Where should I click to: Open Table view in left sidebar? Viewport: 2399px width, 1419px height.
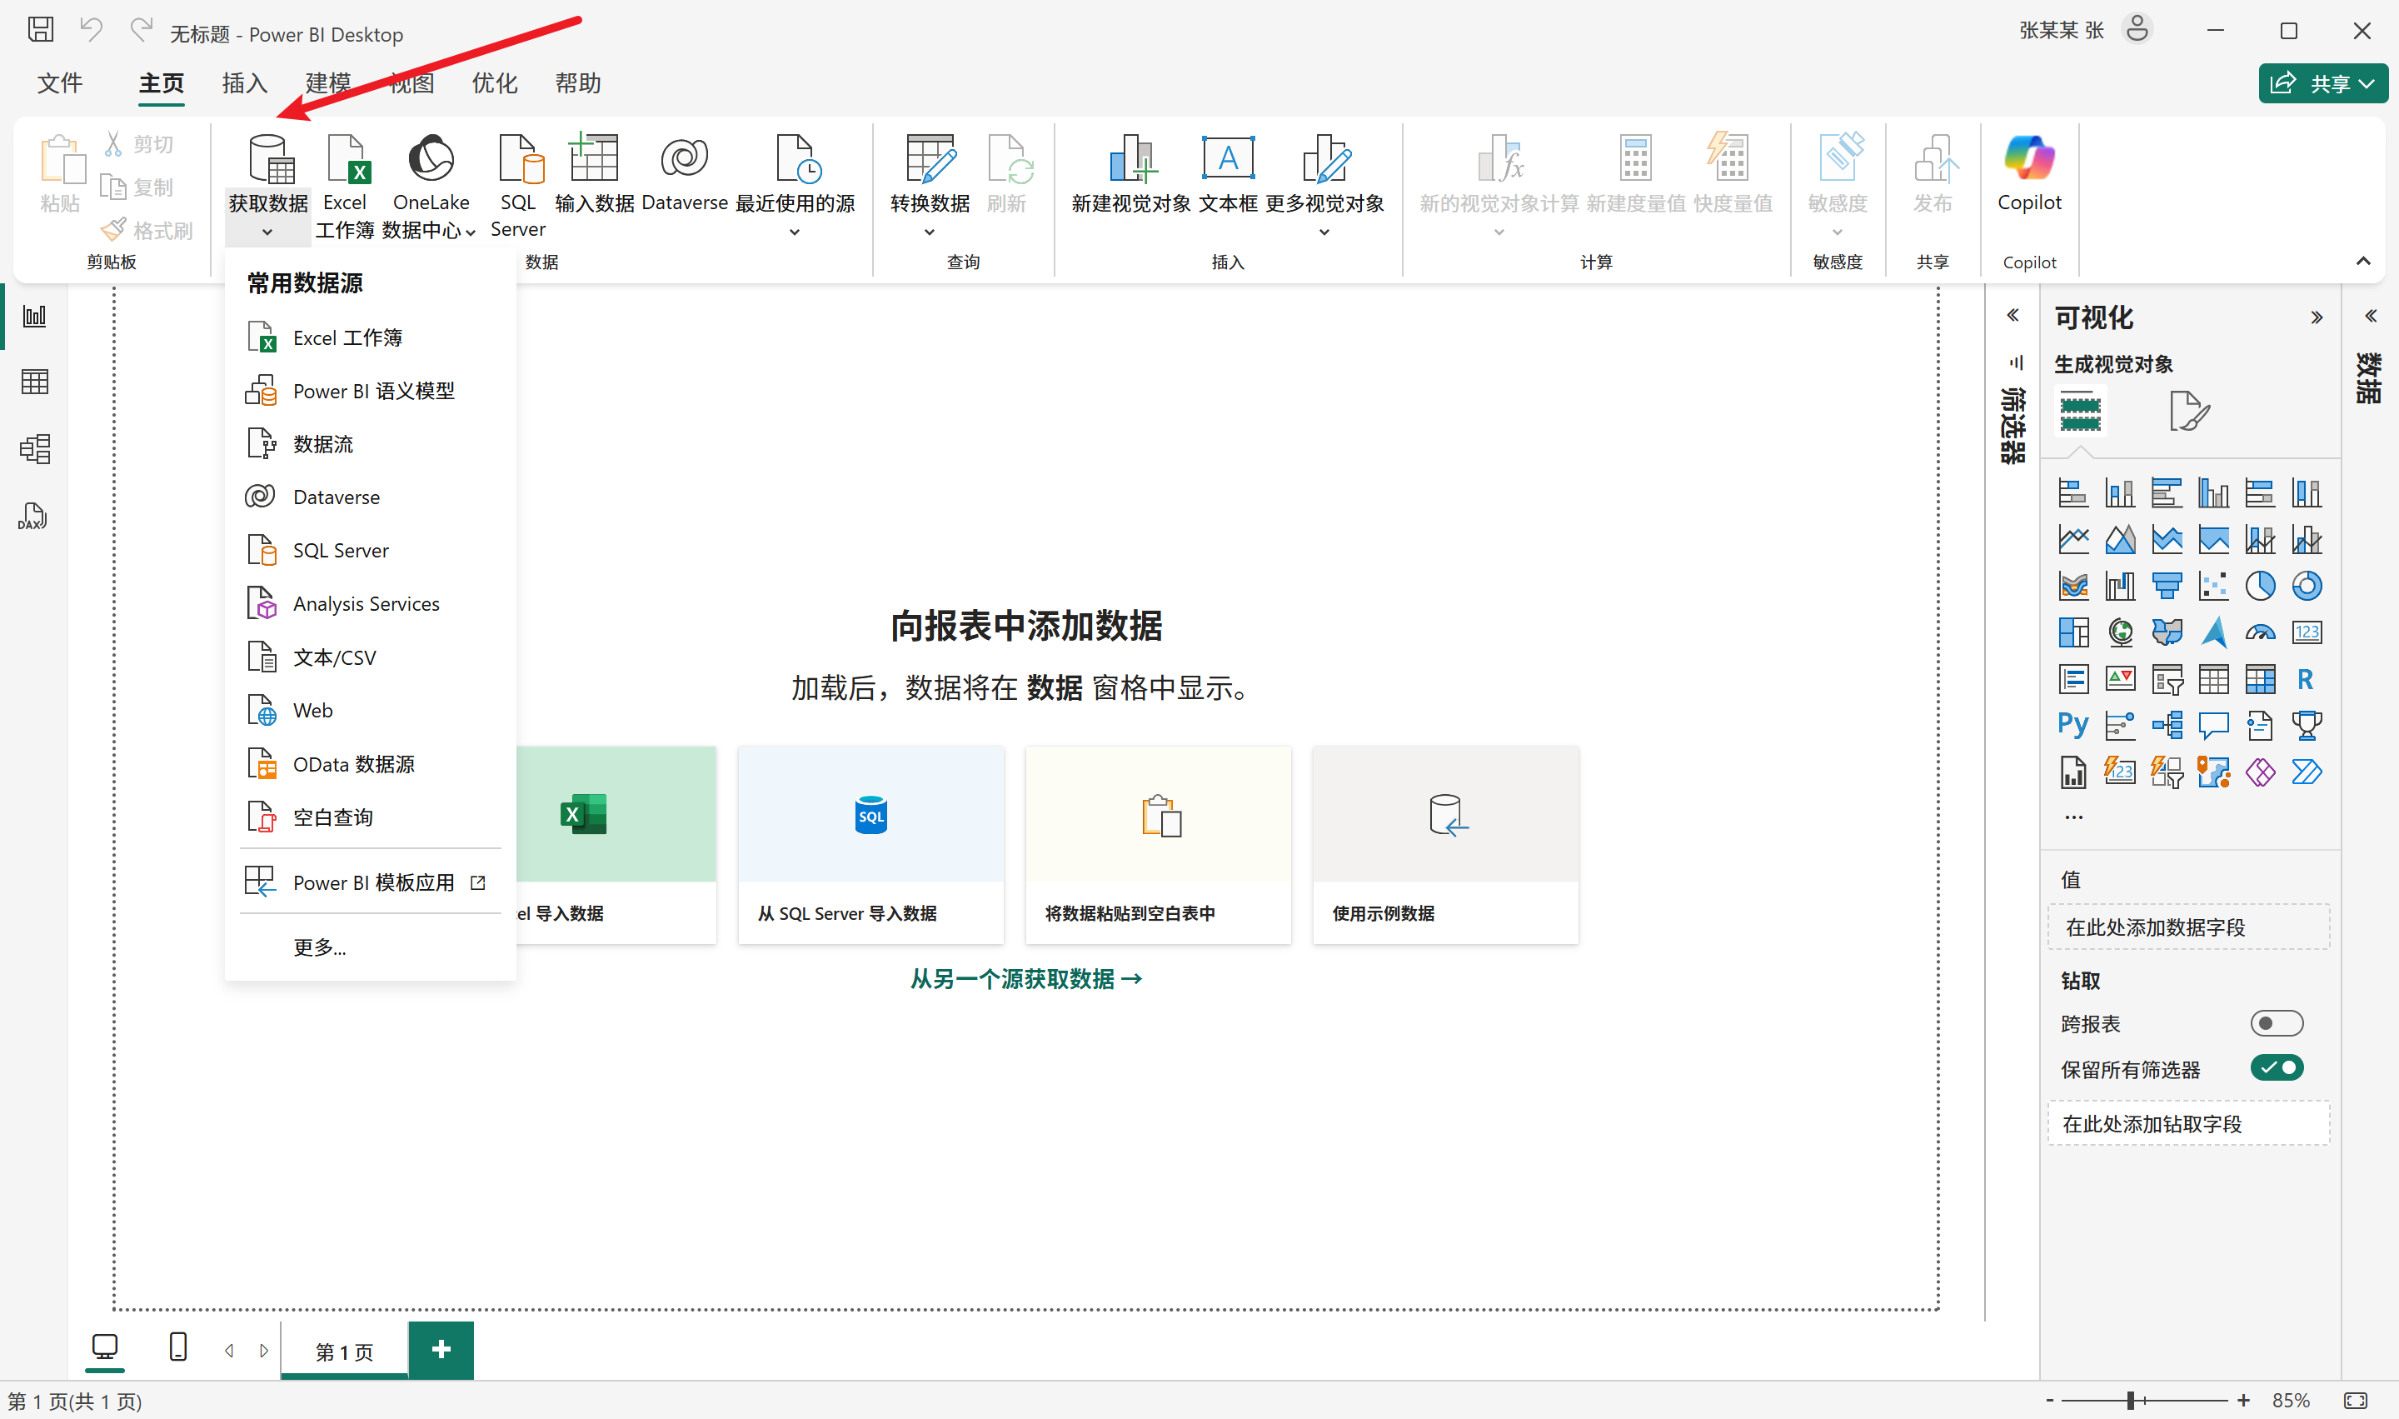point(34,382)
